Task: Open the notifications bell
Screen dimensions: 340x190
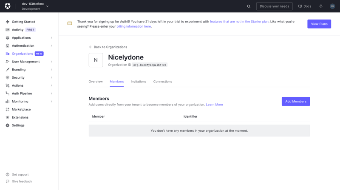Action: tap(321, 6)
